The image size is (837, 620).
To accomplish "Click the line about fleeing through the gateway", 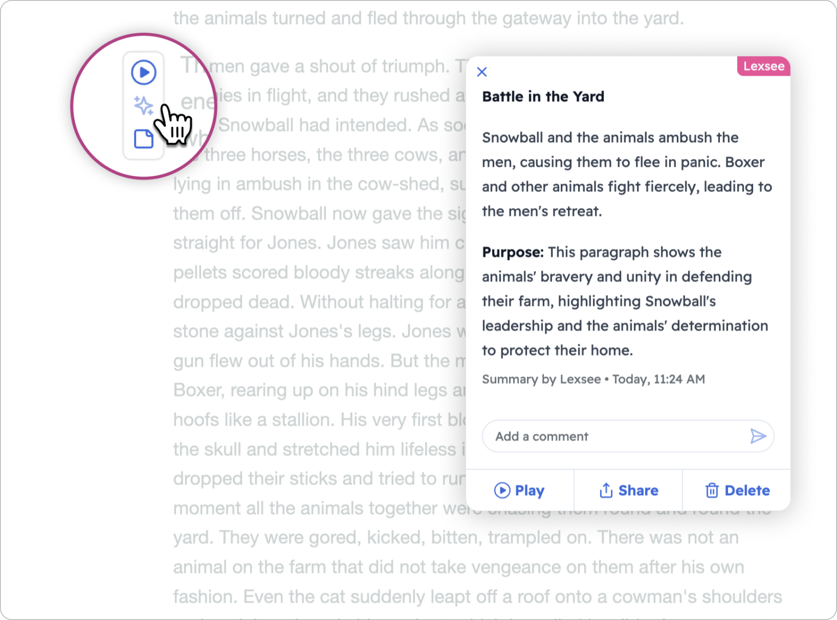I will click(x=428, y=19).
